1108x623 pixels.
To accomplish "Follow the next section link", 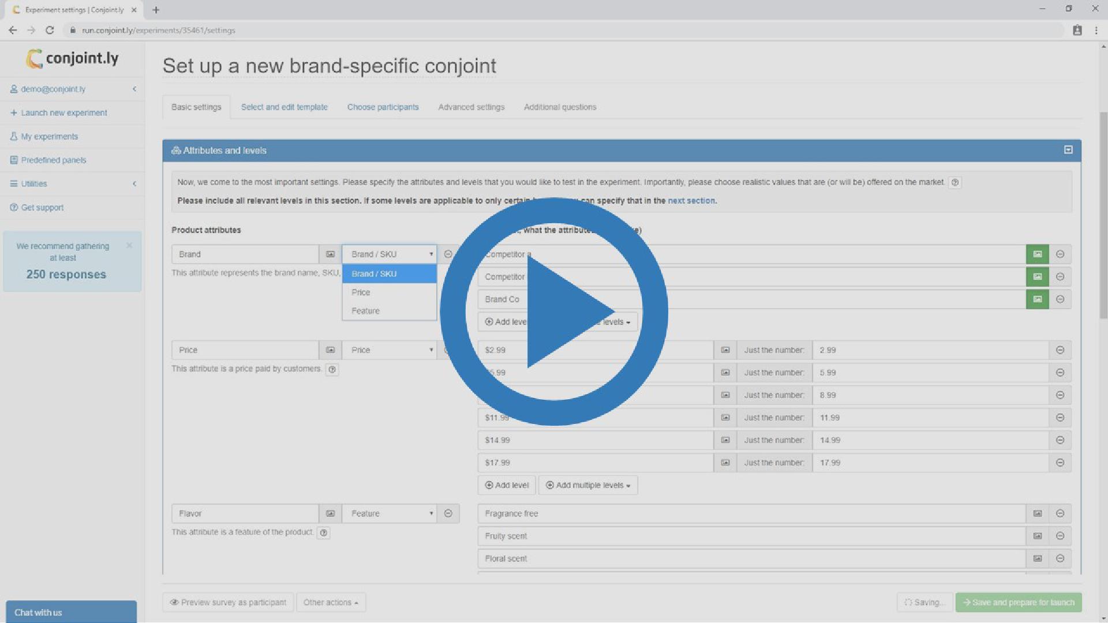I will pyautogui.click(x=691, y=201).
